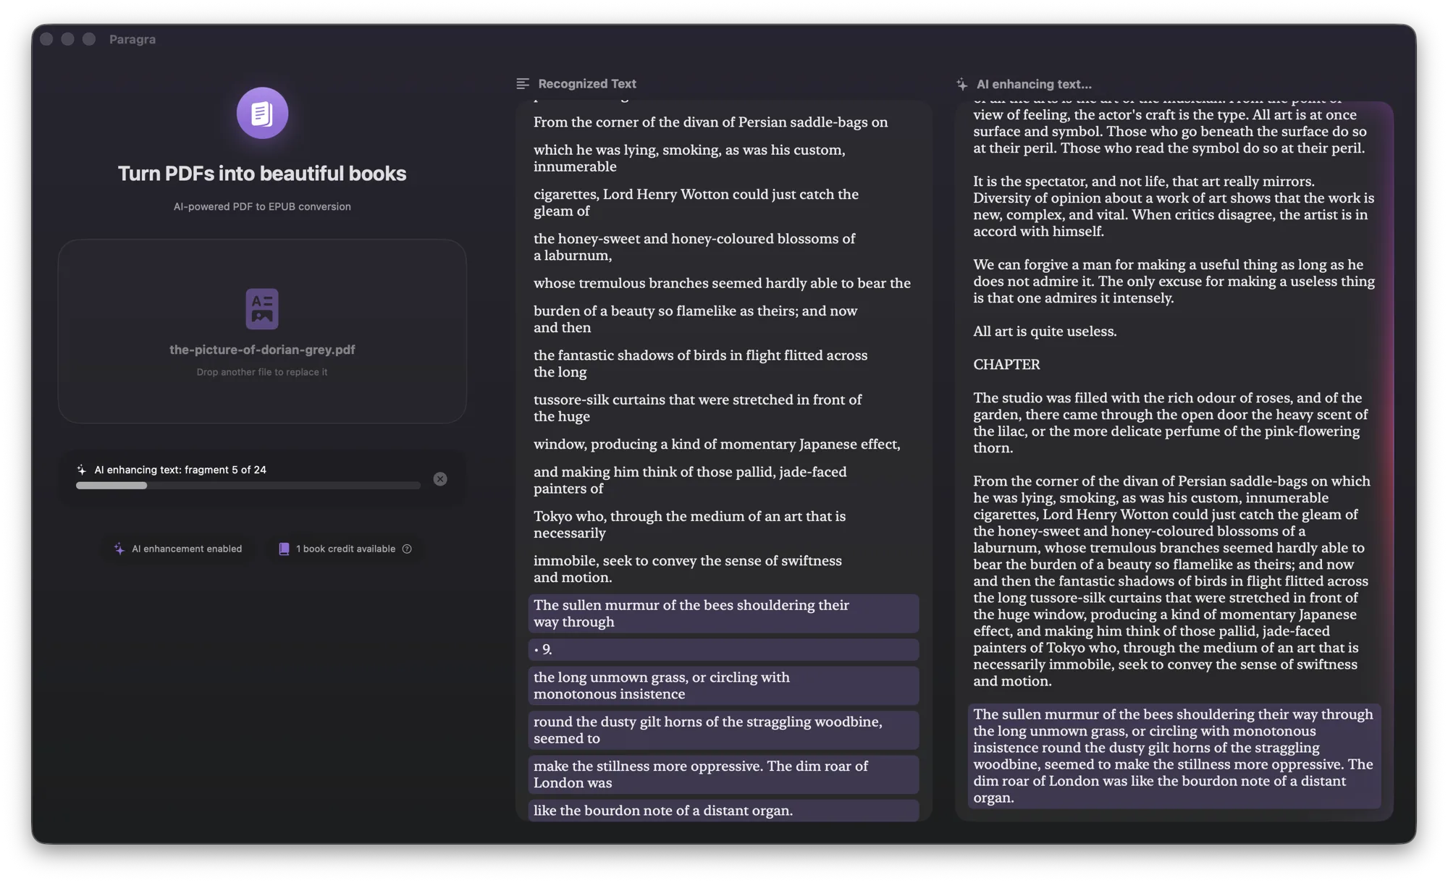Click the line 'tussore-silk curtains that were stretched'
This screenshot has width=1448, height=883.
point(697,407)
